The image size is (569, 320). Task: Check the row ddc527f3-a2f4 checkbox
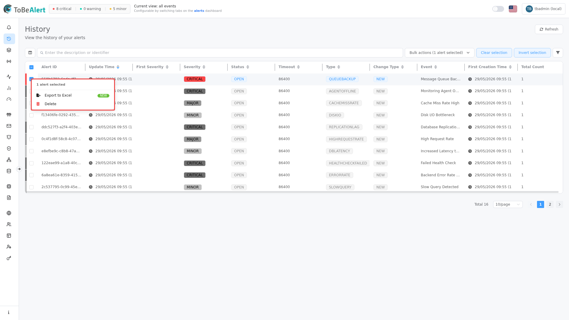click(31, 127)
